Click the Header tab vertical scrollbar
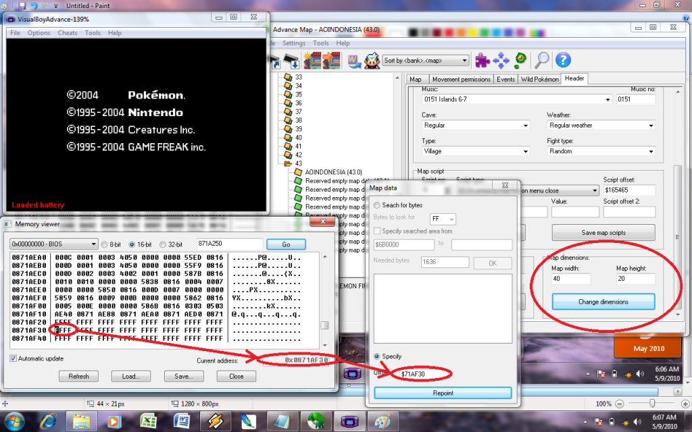 click(678, 202)
